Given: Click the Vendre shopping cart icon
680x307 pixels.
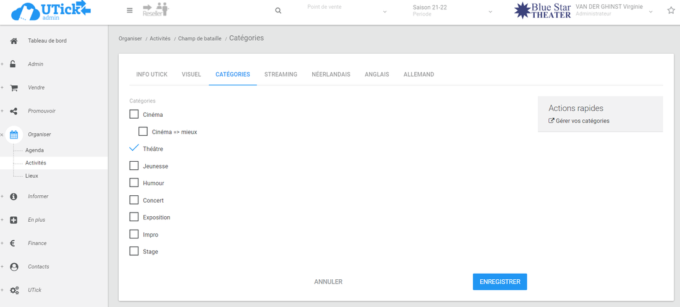Looking at the screenshot, I should tap(14, 88).
